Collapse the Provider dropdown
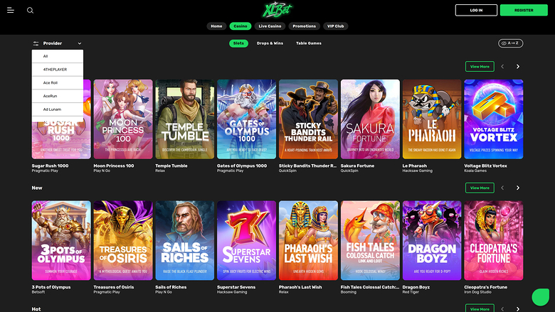The width and height of the screenshot is (555, 312). [x=79, y=43]
